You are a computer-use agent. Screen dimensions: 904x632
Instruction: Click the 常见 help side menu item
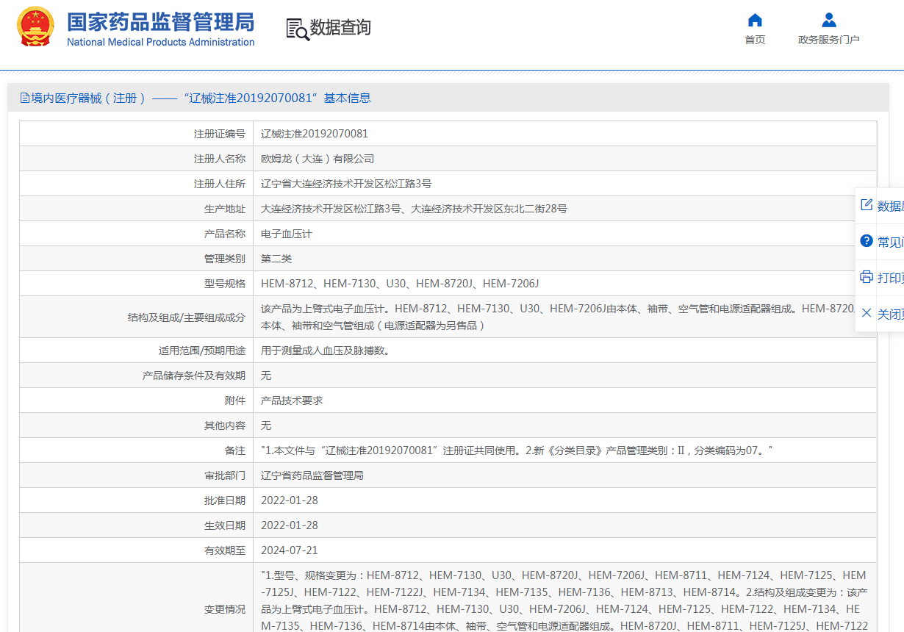tap(890, 242)
